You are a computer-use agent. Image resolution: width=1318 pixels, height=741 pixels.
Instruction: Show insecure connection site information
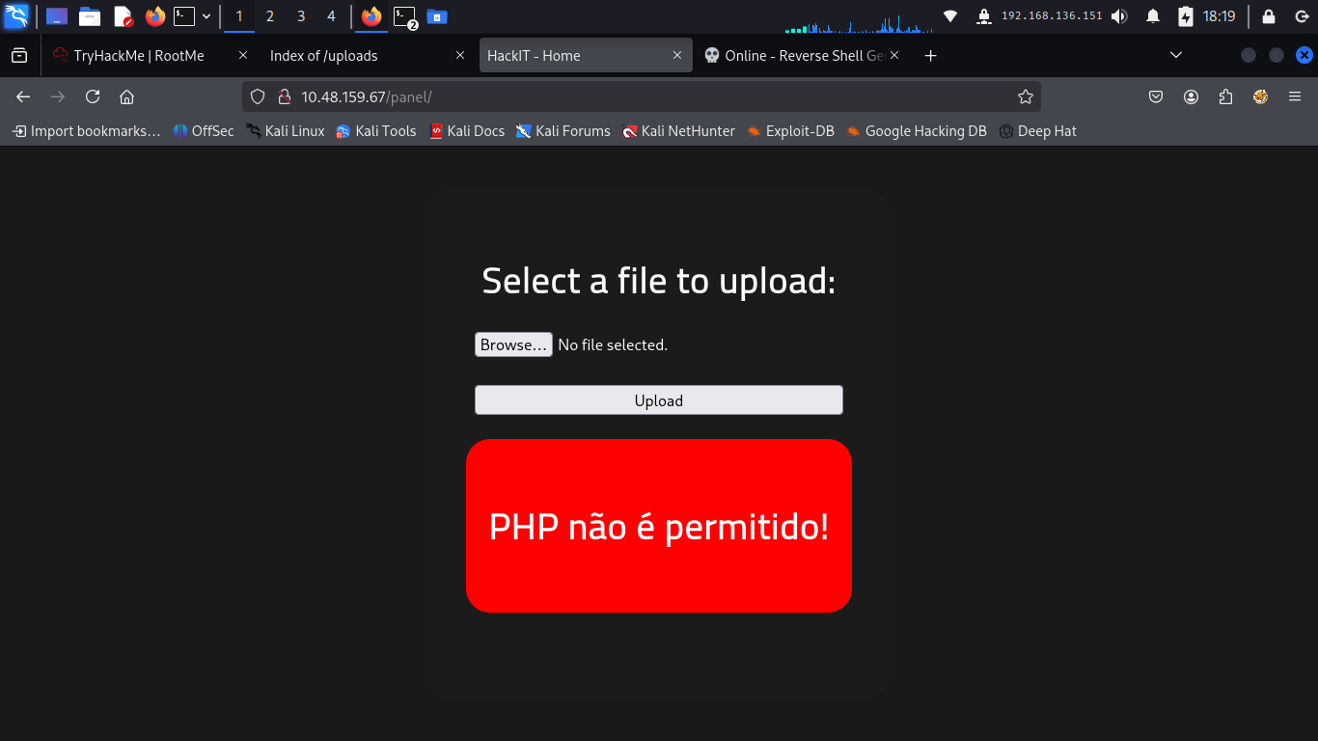[x=284, y=96]
